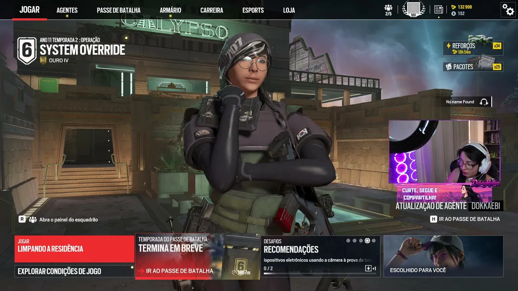Click the H Ir ao Passe de Batalha shortcut
Image resolution: width=518 pixels, height=291 pixels.
click(x=465, y=219)
